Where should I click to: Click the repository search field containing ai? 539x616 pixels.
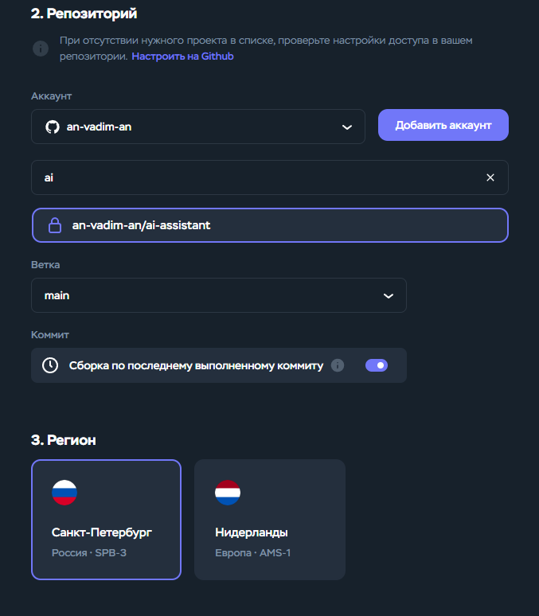coord(270,177)
